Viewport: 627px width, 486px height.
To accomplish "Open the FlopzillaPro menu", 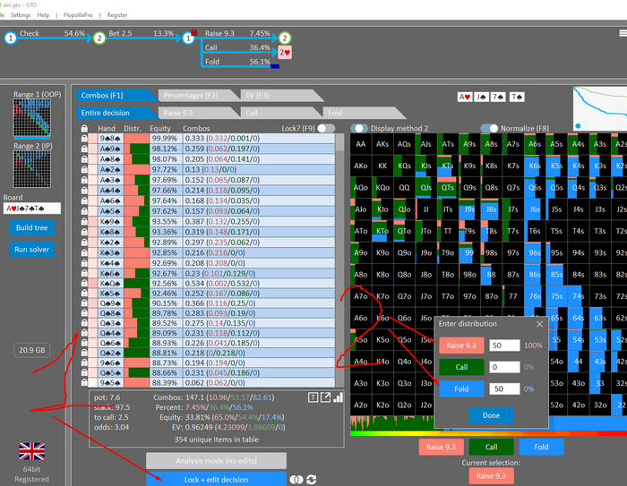I will [x=78, y=15].
